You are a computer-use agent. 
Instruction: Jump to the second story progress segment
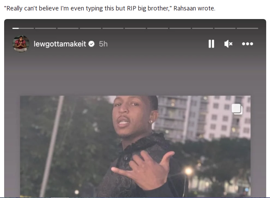click(46, 28)
